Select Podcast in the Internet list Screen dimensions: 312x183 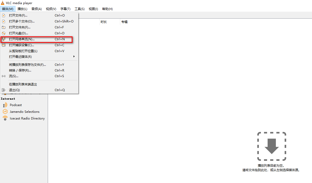[16, 105]
